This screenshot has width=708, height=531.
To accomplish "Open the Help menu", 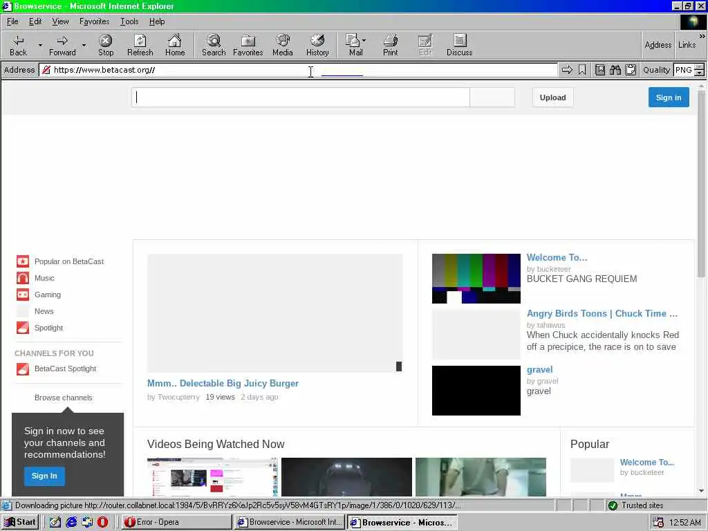I will coord(157,21).
